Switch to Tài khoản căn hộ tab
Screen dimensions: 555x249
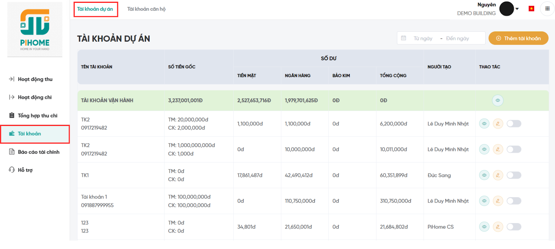click(146, 9)
